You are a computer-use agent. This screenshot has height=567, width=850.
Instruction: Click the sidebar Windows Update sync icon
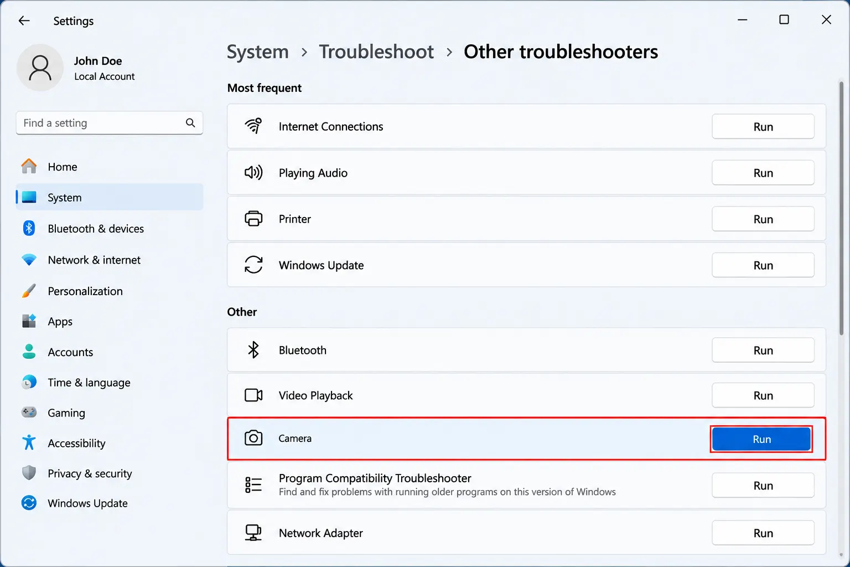[x=29, y=503]
